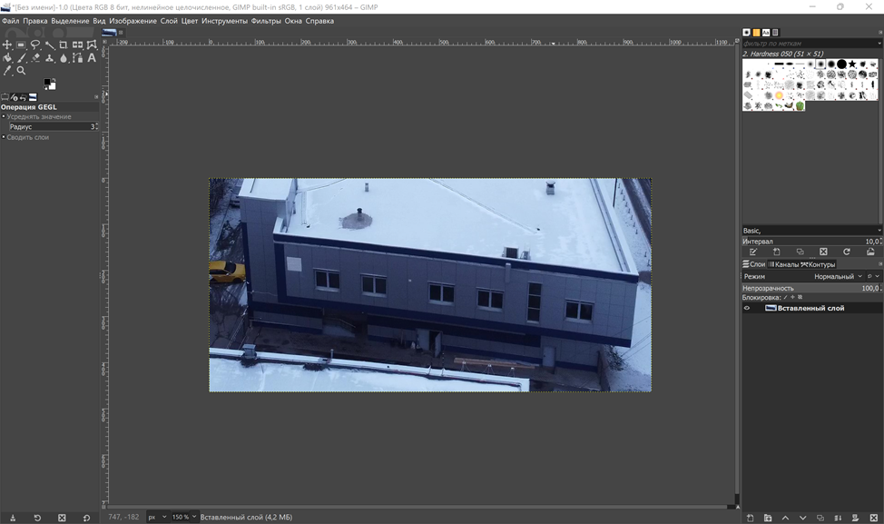Screen dimensions: 884x524
Task: Select the Text tool
Action: pos(92,58)
